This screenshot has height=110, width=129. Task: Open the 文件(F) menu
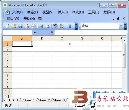point(17,12)
